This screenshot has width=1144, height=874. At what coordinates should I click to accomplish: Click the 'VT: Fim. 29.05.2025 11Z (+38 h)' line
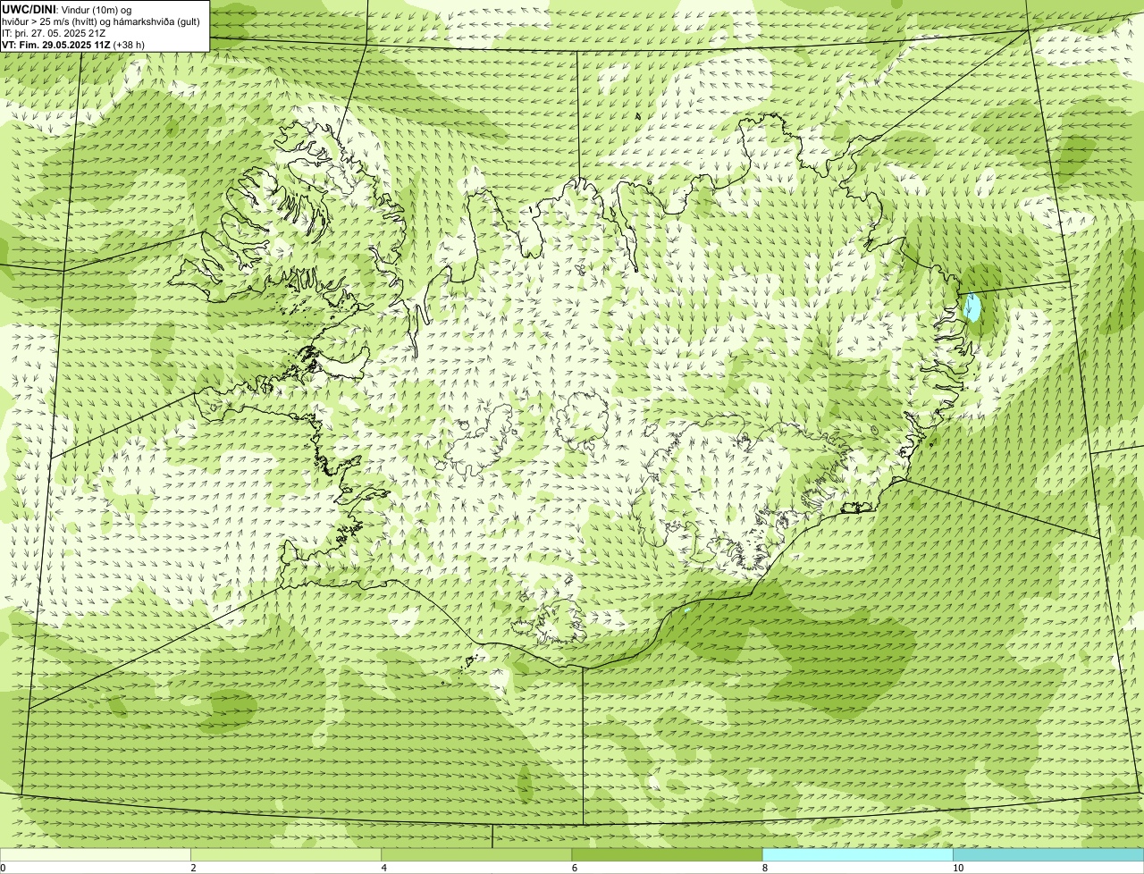[x=73, y=44]
